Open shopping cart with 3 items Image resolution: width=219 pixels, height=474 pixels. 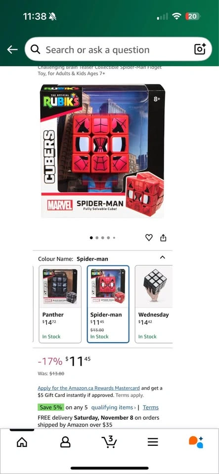click(x=109, y=441)
